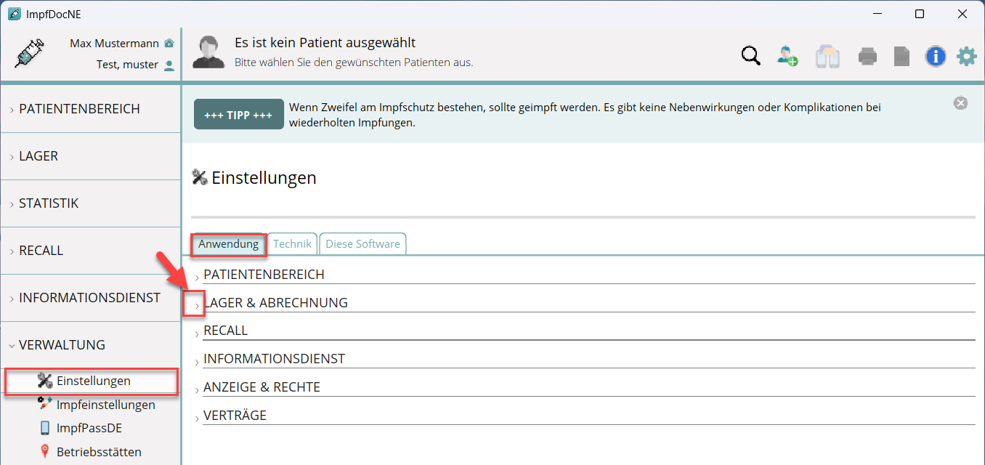Click the syringe logo in the header
This screenshot has height=465, width=985.
[x=29, y=54]
